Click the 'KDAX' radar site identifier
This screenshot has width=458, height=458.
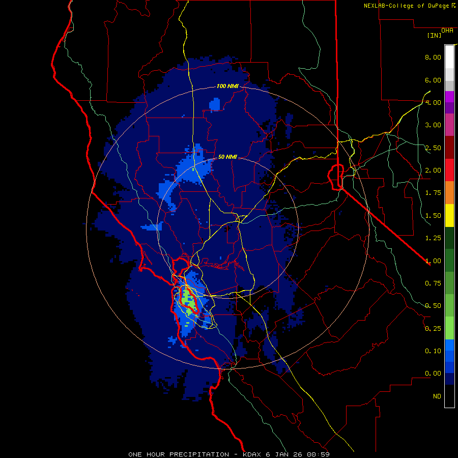252,454
